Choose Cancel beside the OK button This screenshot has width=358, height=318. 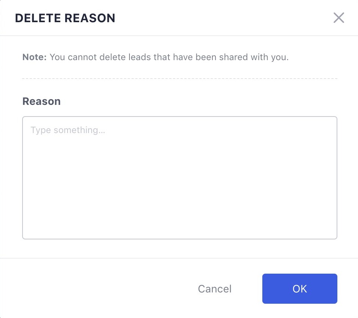pos(215,289)
